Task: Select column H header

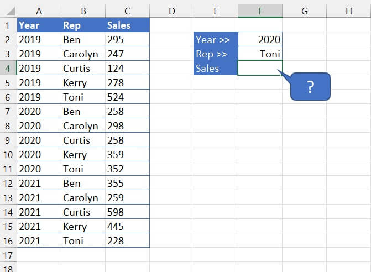Action: (x=348, y=11)
